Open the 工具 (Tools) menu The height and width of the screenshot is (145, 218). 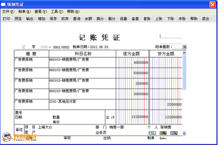(x=57, y=12)
